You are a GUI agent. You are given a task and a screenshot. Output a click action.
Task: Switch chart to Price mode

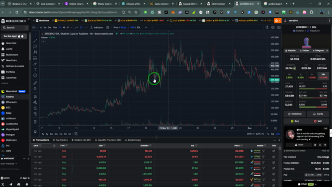coord(116,28)
